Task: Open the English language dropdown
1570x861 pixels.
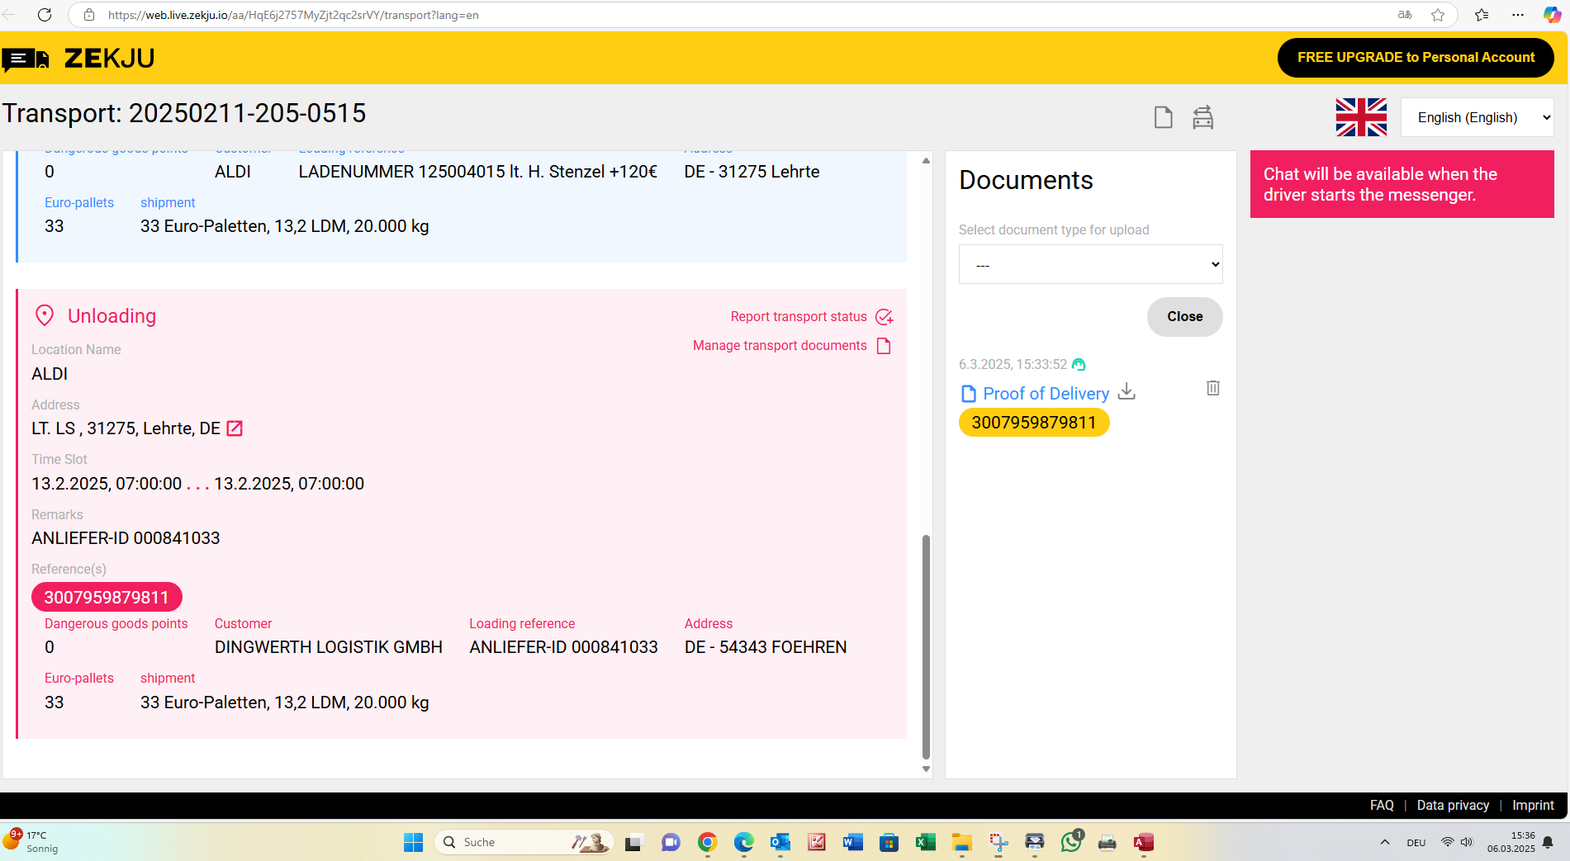Action: [x=1477, y=117]
